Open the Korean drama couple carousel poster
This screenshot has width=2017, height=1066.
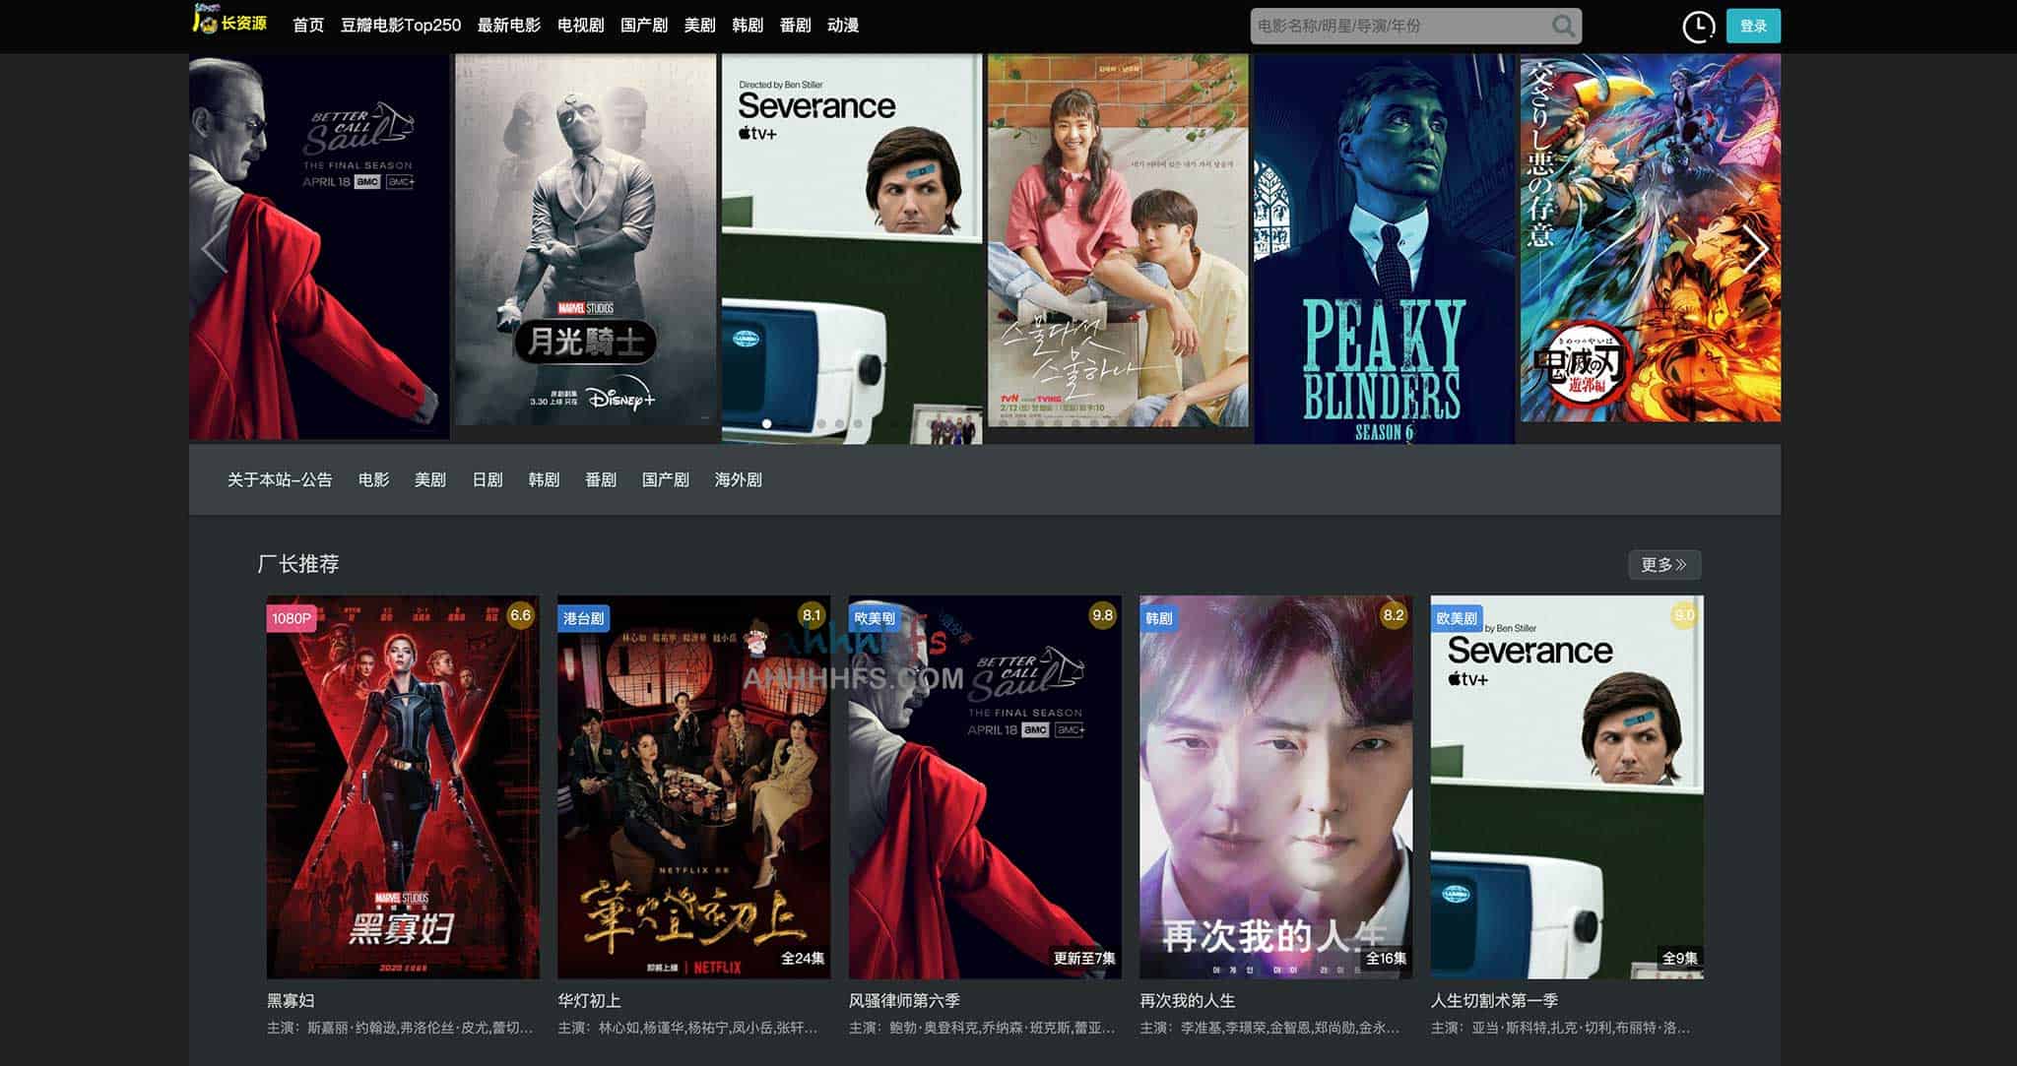(x=1118, y=240)
